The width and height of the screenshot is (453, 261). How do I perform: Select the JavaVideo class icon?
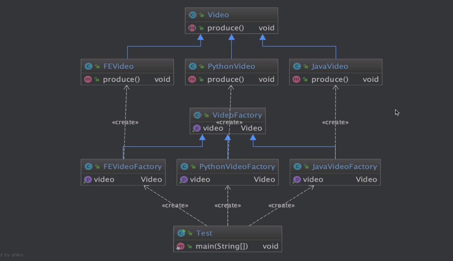pos(297,66)
